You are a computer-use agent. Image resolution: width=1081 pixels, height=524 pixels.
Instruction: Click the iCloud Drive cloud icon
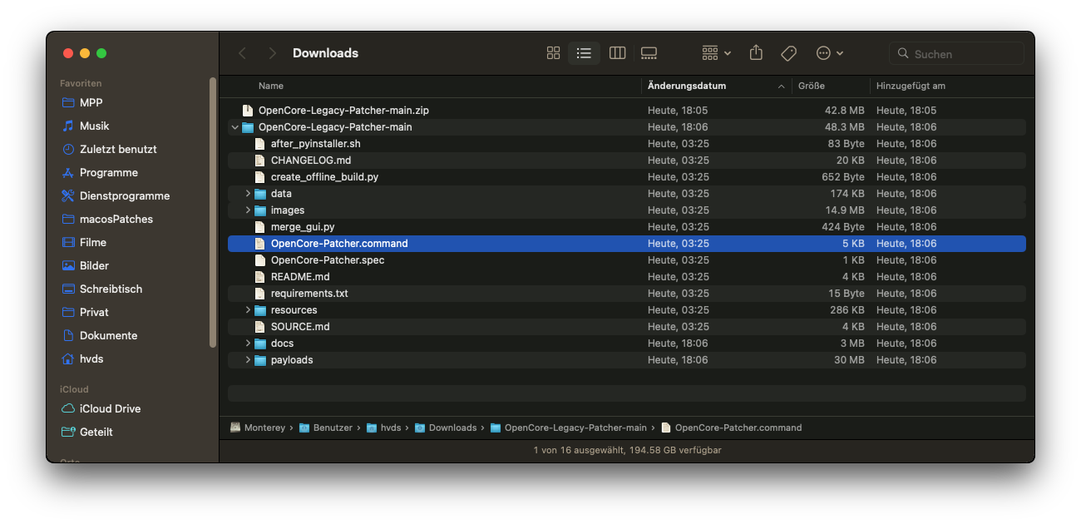68,408
